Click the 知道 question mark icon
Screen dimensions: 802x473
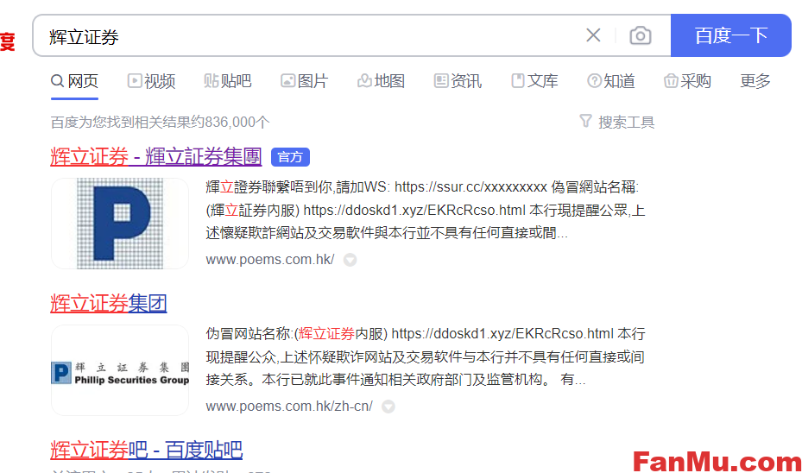pyautogui.click(x=594, y=81)
